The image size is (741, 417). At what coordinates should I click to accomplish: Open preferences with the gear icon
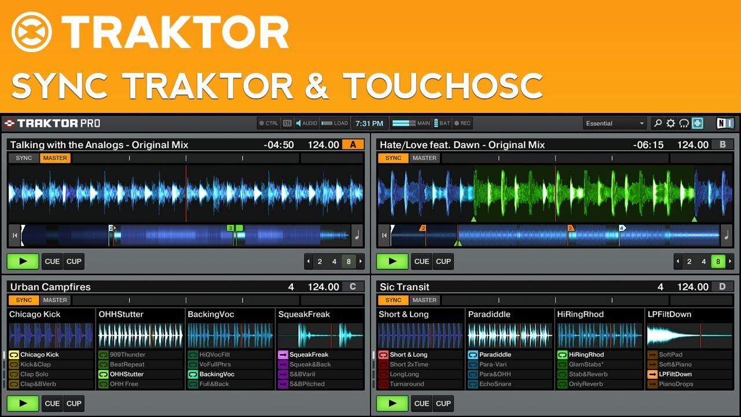point(671,123)
